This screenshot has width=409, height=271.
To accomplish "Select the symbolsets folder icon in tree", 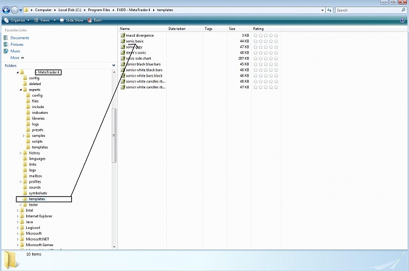I will 25,193.
